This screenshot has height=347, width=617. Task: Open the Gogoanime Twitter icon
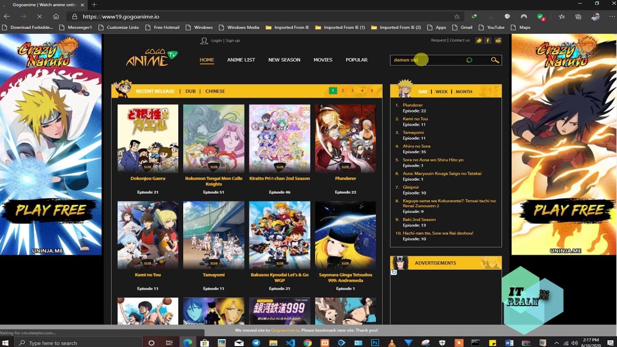pos(479,40)
